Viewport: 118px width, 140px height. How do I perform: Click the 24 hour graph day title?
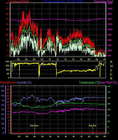pyautogui.click(x=63, y=1)
